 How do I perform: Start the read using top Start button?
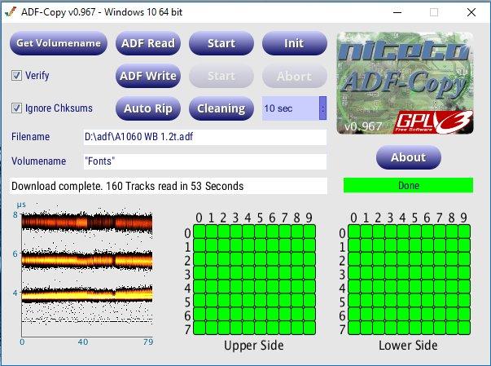tap(221, 43)
